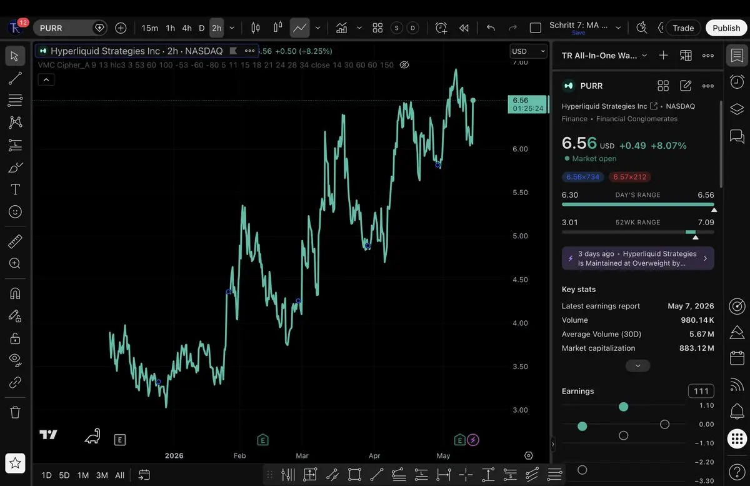The image size is (750, 486).
Task: Switch to the D daily timeframe
Action: pyautogui.click(x=202, y=28)
